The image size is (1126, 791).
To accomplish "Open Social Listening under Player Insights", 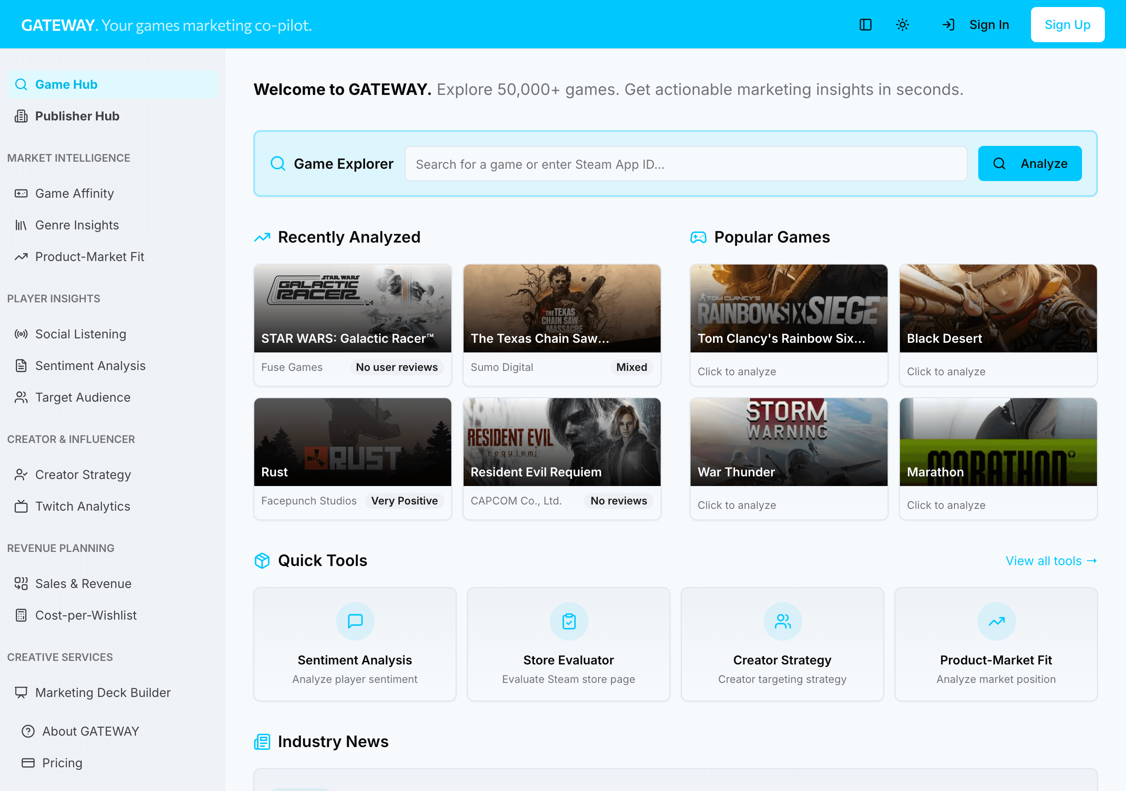I will point(80,334).
